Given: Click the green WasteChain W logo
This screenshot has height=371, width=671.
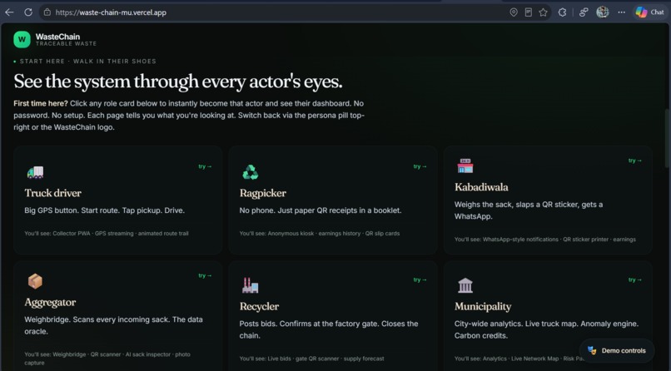Looking at the screenshot, I should click(x=22, y=39).
